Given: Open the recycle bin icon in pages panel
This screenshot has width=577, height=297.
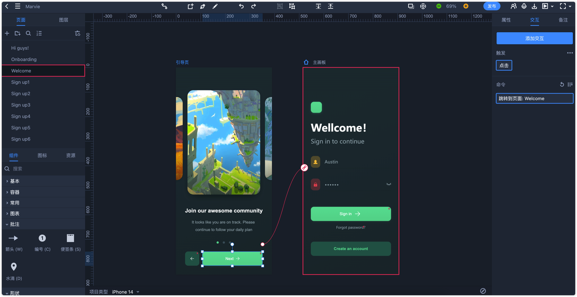Looking at the screenshot, I should click(78, 33).
